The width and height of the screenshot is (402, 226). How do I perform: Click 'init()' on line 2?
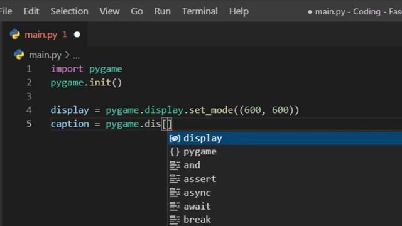(x=106, y=83)
